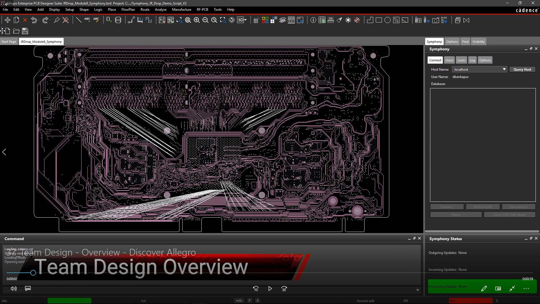Click the Unrats All icon
540x304 pixels.
point(162,20)
